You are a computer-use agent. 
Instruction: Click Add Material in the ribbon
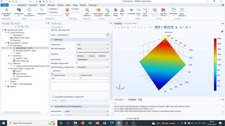click(x=87, y=12)
